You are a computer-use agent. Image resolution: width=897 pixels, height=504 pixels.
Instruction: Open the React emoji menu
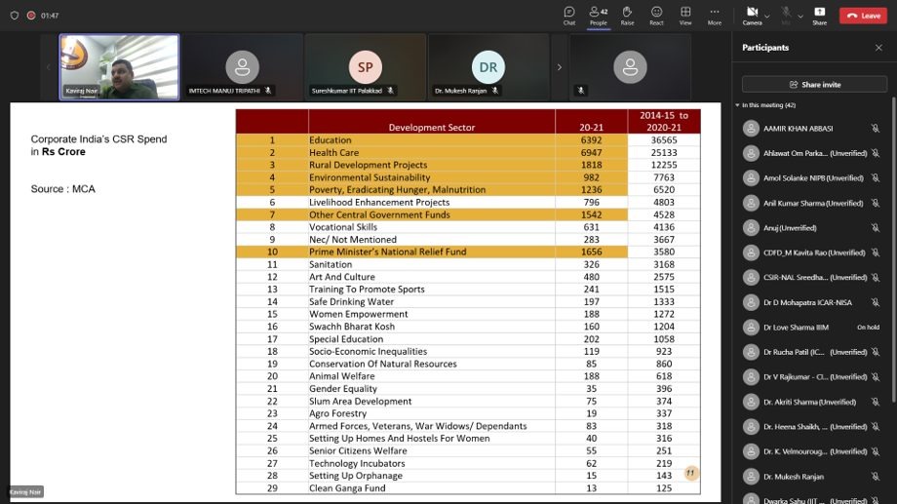click(656, 16)
